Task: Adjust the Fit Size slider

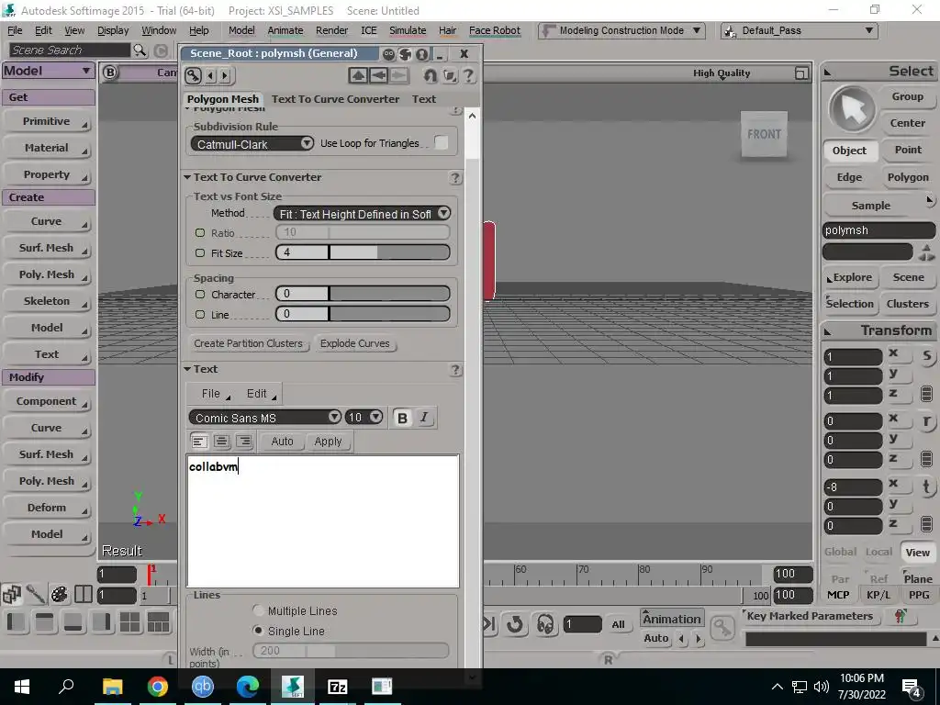Action: (363, 252)
